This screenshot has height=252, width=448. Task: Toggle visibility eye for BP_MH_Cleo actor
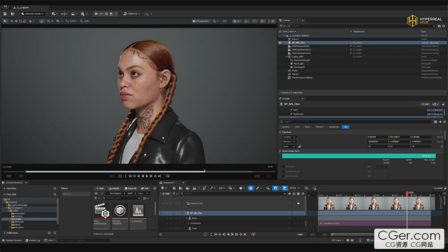click(x=280, y=43)
